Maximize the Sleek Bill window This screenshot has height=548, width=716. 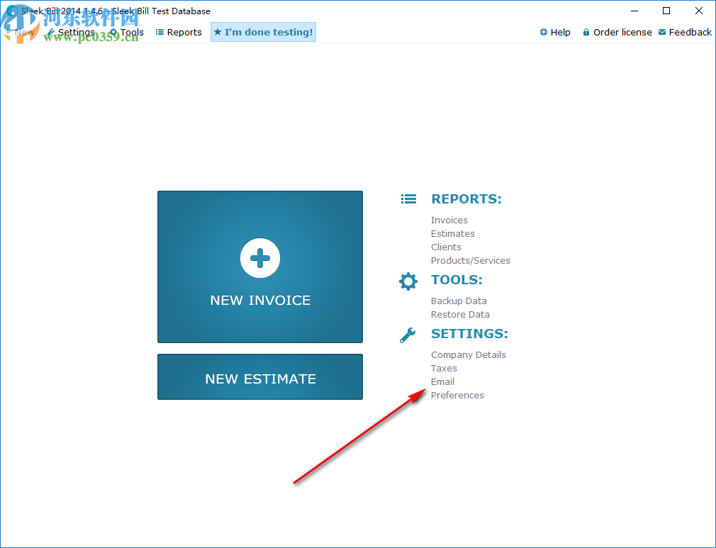666,11
